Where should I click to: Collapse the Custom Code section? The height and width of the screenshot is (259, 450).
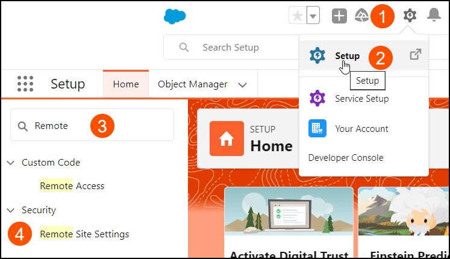pyautogui.click(x=11, y=163)
